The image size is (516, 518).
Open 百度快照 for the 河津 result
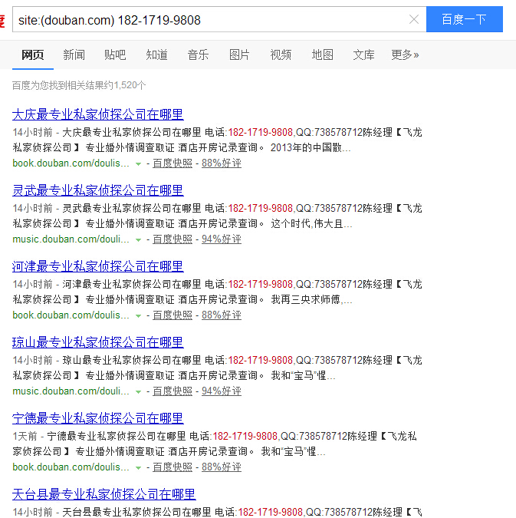173,315
